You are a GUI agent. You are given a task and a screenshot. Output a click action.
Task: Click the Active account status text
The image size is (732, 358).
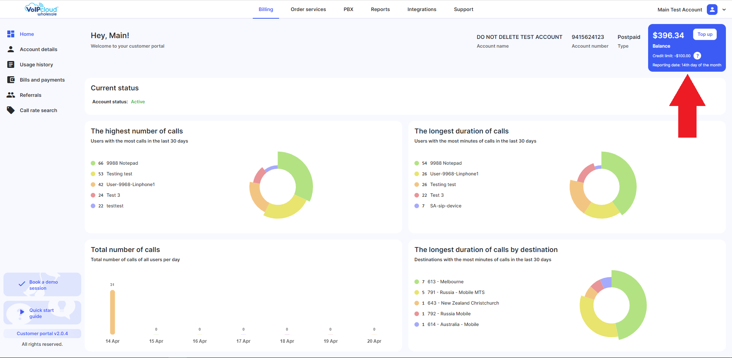click(x=138, y=102)
